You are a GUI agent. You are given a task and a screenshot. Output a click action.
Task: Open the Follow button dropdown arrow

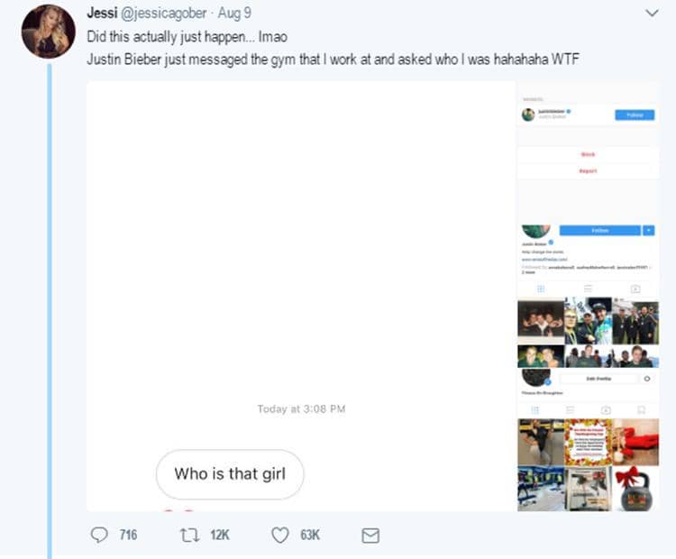(648, 231)
